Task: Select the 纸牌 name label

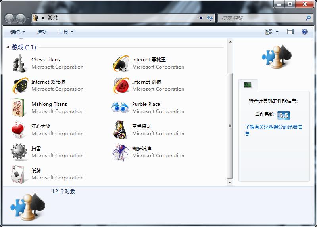Action: (36, 171)
